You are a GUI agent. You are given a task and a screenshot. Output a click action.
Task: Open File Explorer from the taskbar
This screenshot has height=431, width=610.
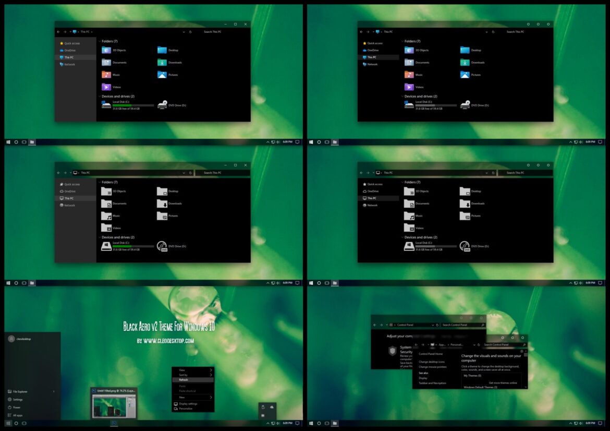[32, 141]
